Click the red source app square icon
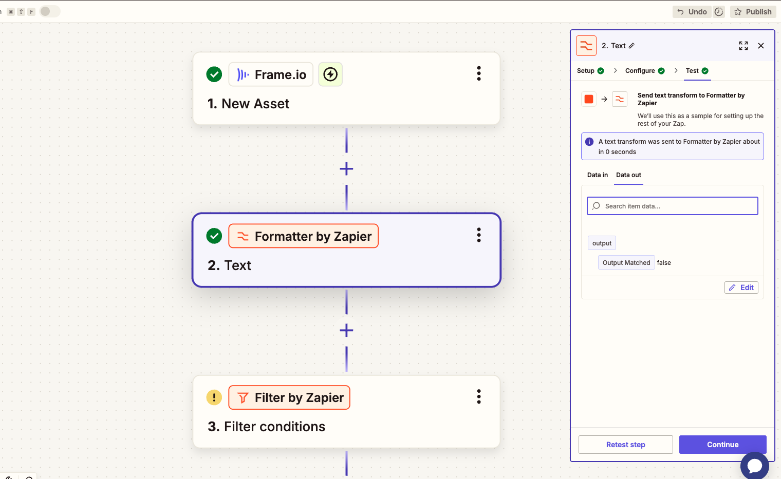 589,99
